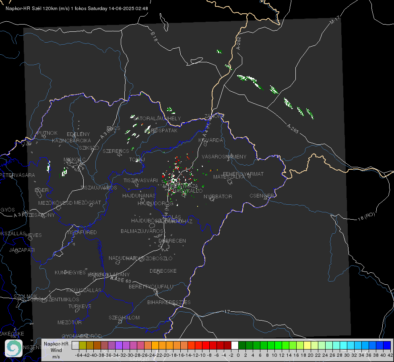Click the A-262 road label
Screen dimensions: 394x362
239,43
